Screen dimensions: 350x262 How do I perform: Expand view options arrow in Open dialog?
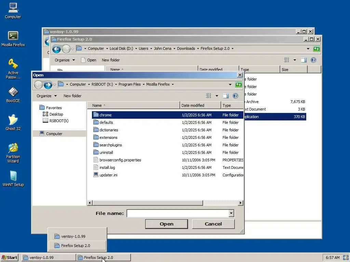point(217,96)
